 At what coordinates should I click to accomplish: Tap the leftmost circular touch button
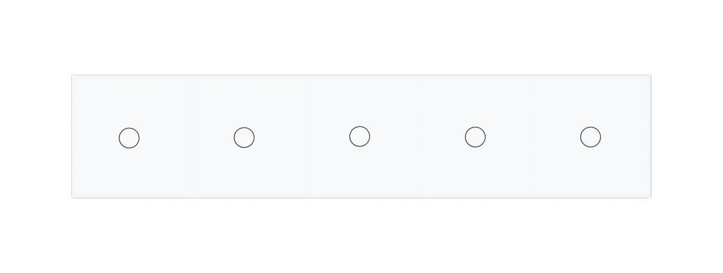click(x=129, y=138)
